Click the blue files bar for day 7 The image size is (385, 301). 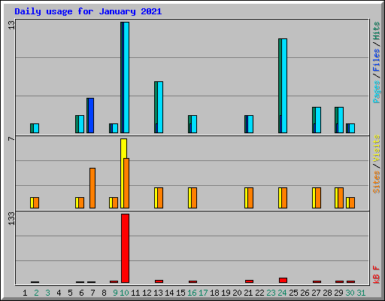tap(90, 116)
